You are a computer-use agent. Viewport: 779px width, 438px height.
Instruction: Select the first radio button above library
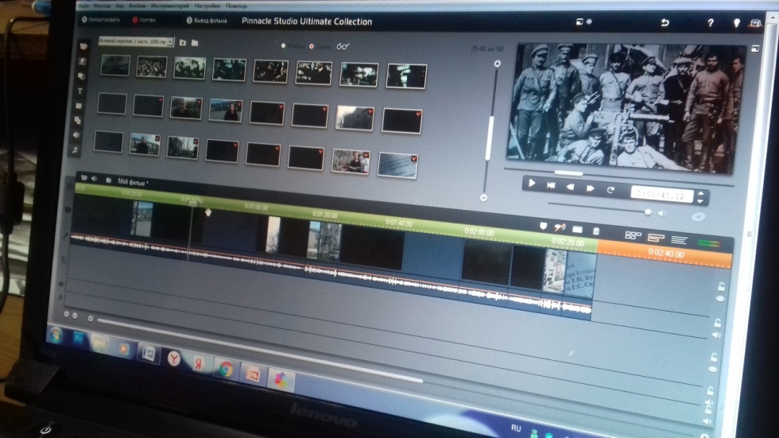coord(285,46)
